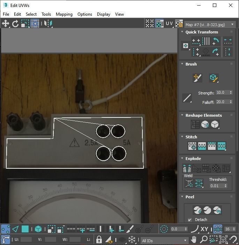Click the brush falloff type icon
Viewport: 239px width, 245px height.
click(187, 98)
